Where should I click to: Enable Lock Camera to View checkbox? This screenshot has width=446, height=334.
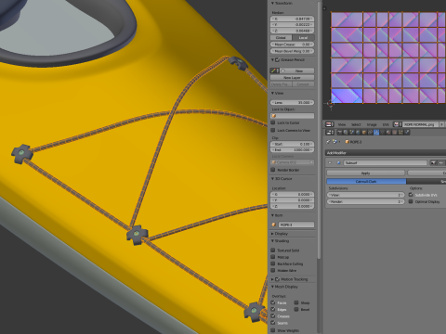[273, 130]
